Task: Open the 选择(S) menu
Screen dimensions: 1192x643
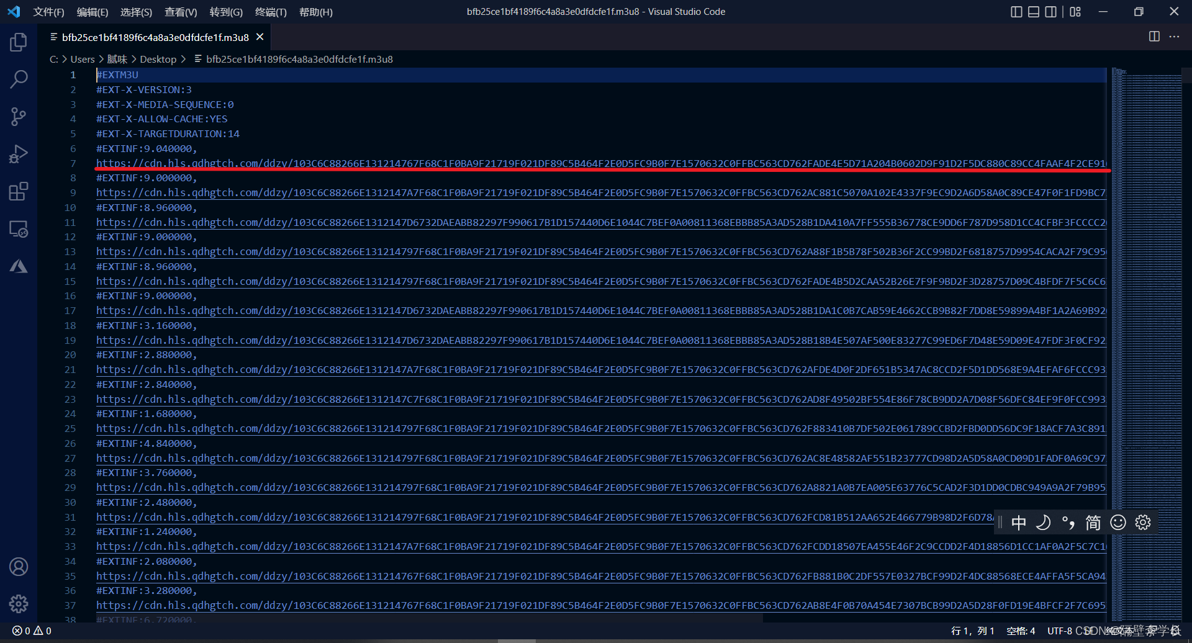Action: [136, 12]
